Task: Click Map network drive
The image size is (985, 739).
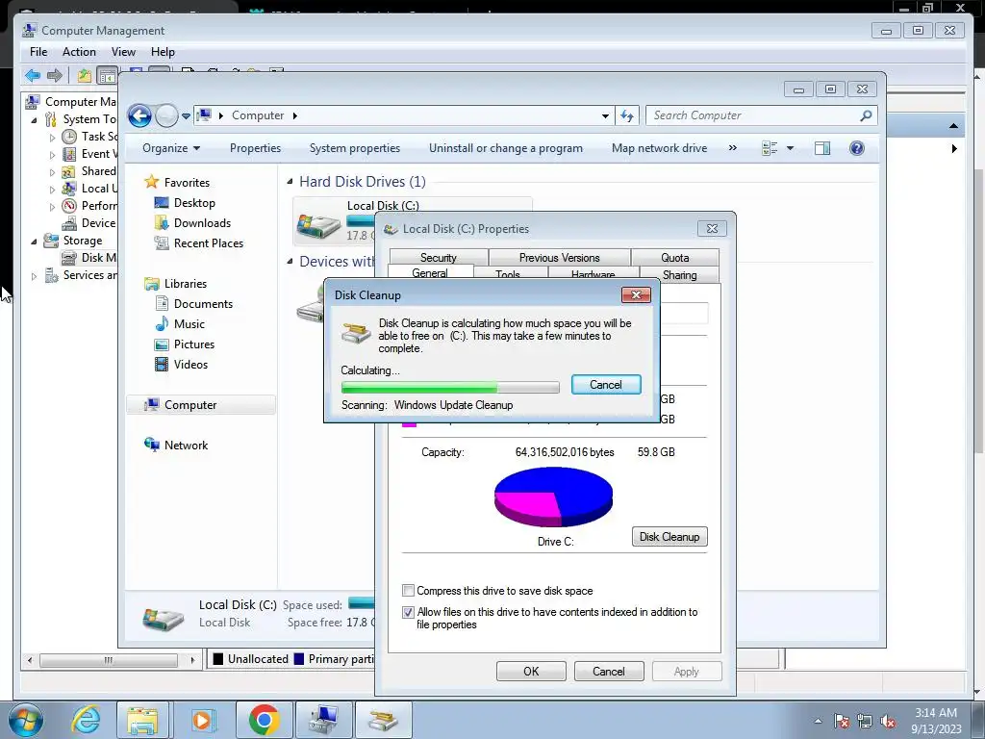Action: 659,148
